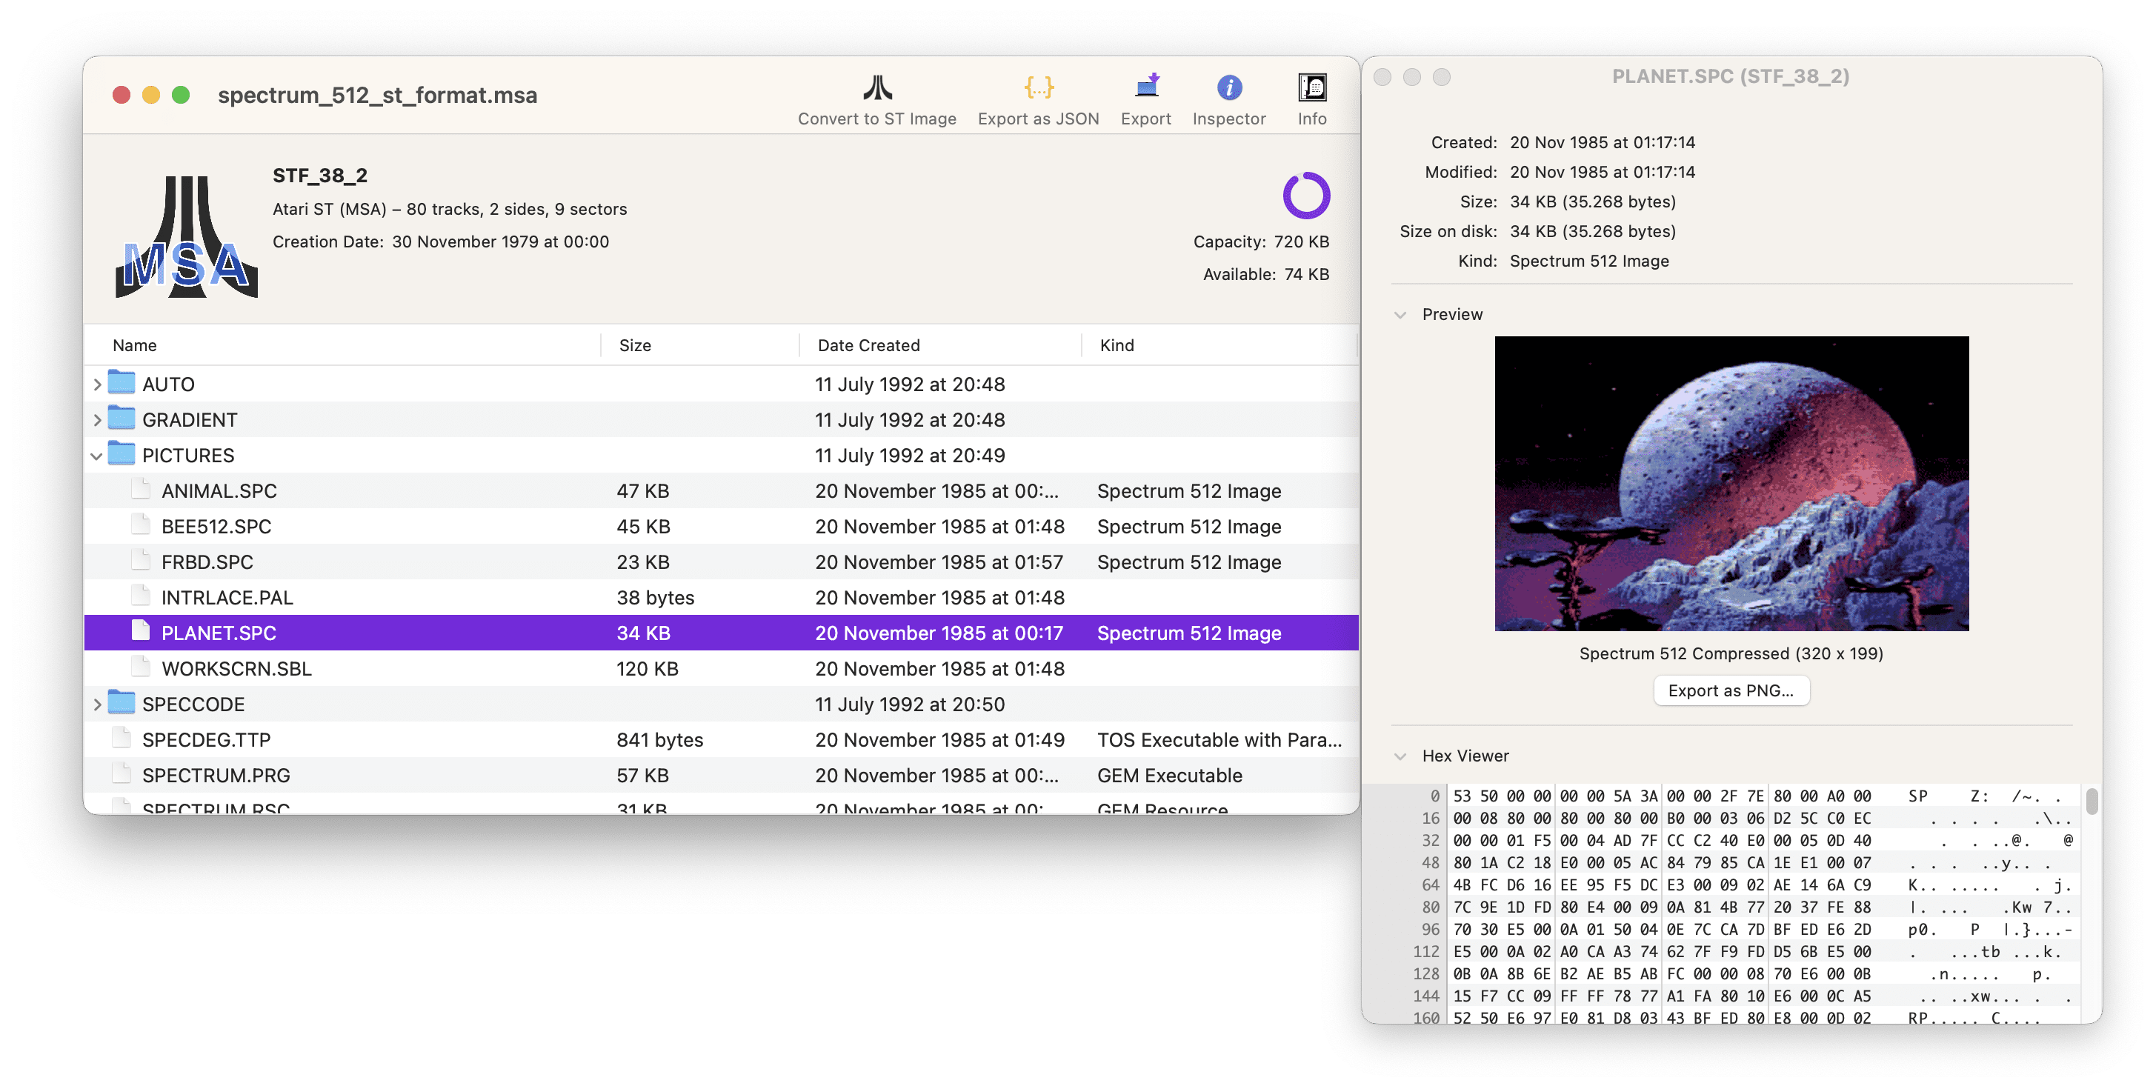This screenshot has width=2153, height=1086.
Task: Collapse the Hex Viewer section
Action: pos(1400,756)
